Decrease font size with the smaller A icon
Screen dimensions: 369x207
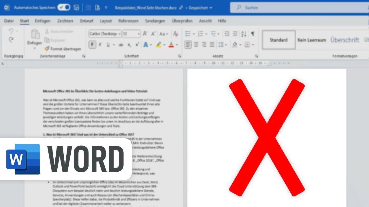(153, 34)
